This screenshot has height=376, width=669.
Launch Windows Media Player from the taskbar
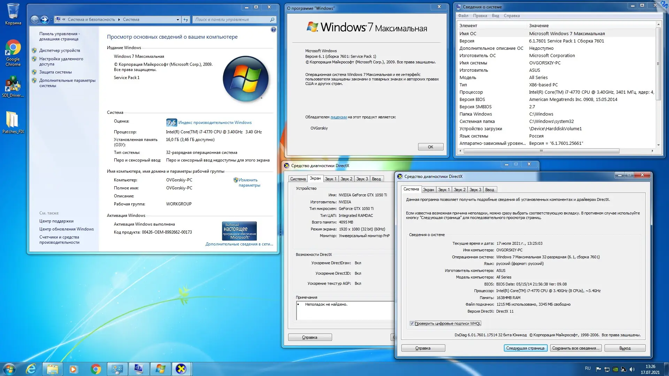click(x=73, y=369)
